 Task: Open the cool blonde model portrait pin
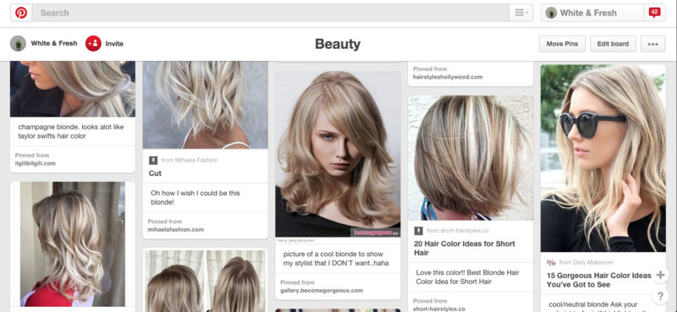point(338,154)
